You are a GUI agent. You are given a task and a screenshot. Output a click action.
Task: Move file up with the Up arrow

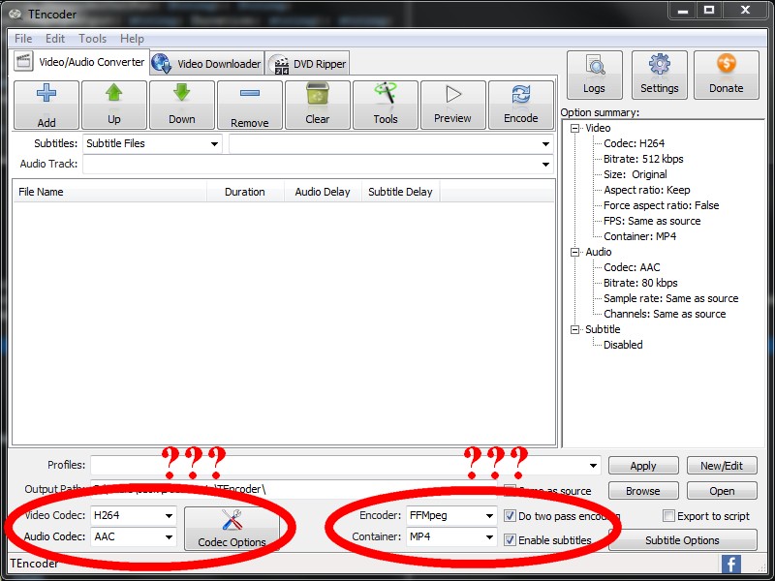113,95
